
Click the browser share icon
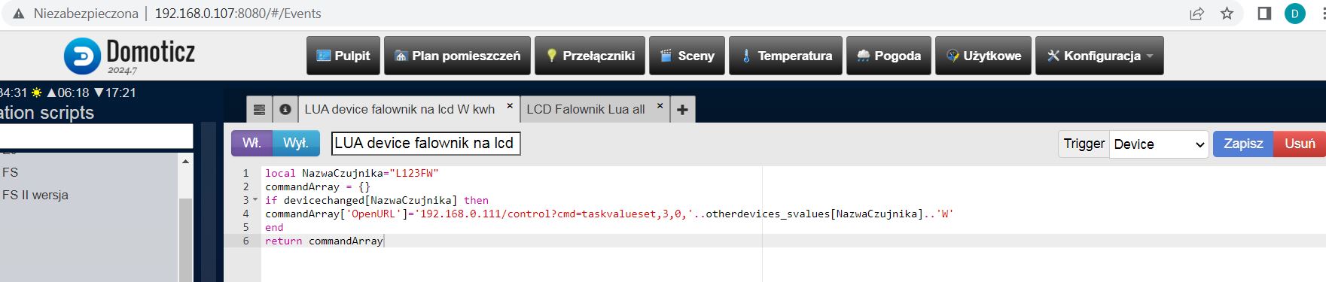(1196, 14)
